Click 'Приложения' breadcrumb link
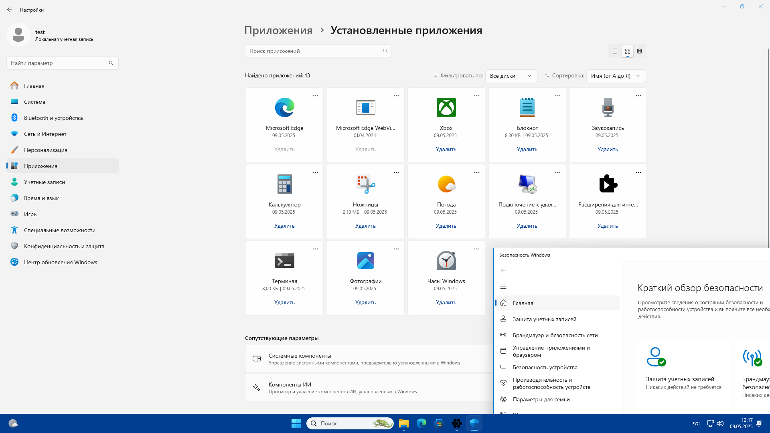The height and width of the screenshot is (433, 770). click(278, 30)
